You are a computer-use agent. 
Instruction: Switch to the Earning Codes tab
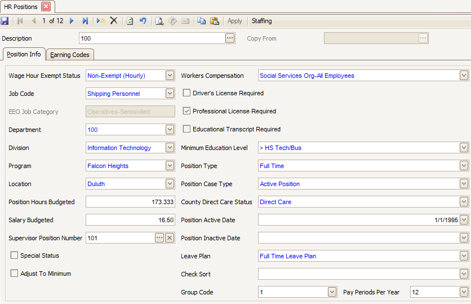click(x=70, y=55)
